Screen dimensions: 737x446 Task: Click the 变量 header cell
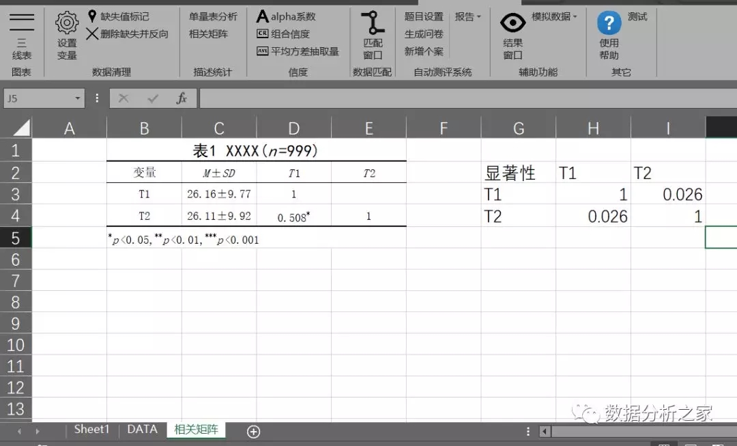144,173
